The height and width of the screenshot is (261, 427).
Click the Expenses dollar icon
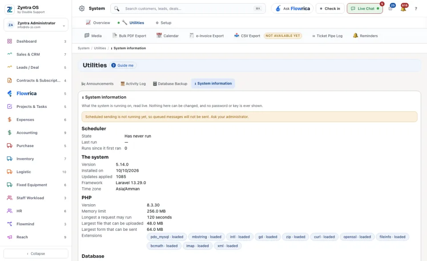pos(9,120)
